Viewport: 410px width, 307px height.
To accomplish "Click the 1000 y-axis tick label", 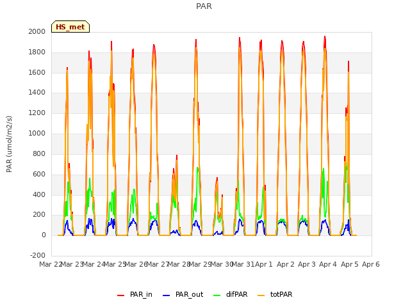I will pyautogui.click(x=37, y=134).
